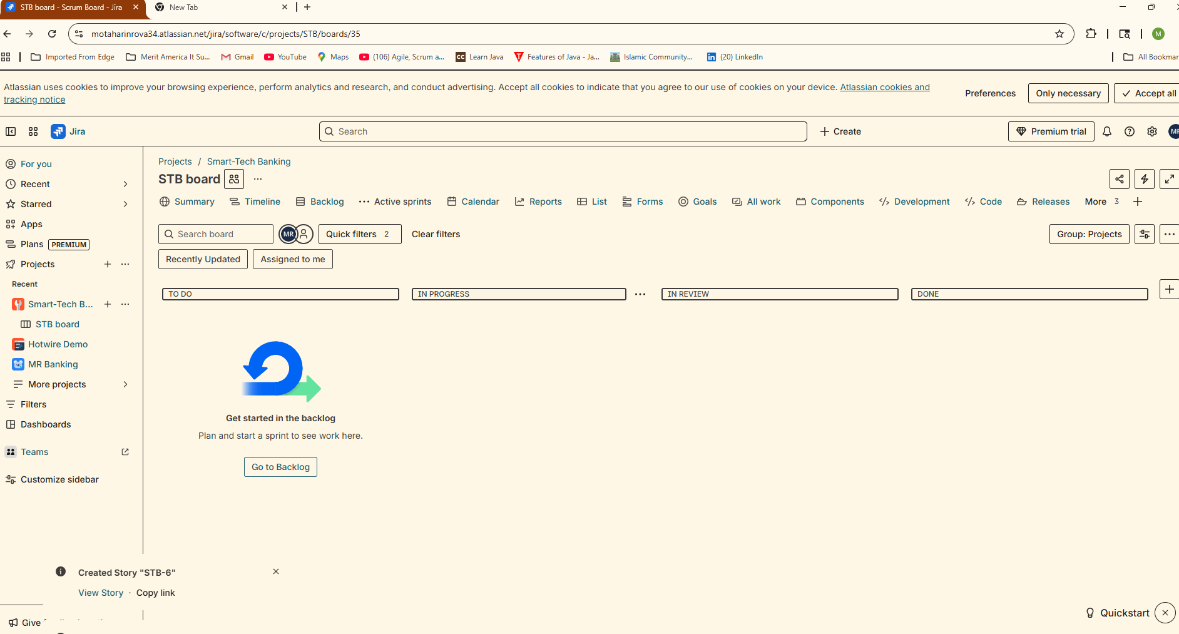1179x634 pixels.
Task: Click the Go to Backlog button
Action: pos(280,467)
